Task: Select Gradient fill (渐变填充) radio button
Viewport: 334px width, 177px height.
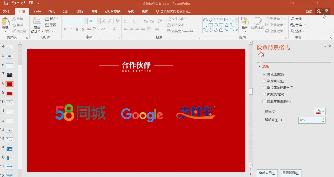Action: pos(264,81)
